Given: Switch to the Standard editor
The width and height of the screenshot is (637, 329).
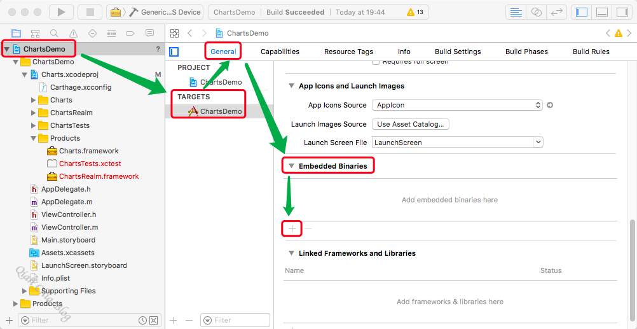Looking at the screenshot, I should pos(516,12).
